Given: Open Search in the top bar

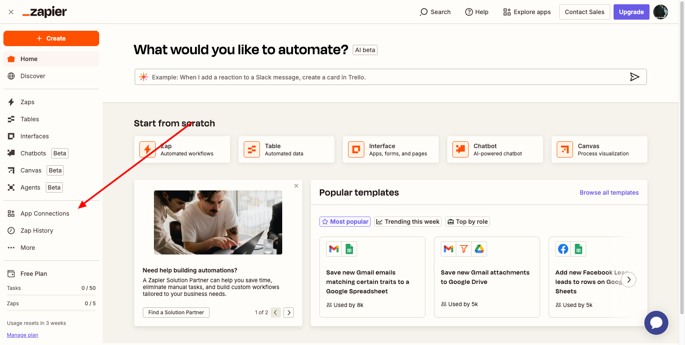Looking at the screenshot, I should [435, 12].
